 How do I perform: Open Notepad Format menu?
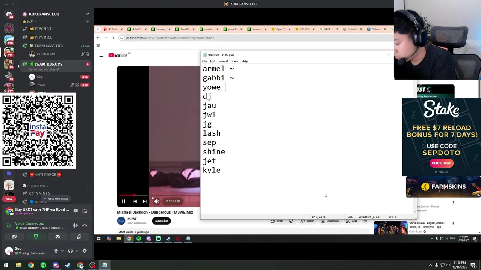[x=223, y=61]
